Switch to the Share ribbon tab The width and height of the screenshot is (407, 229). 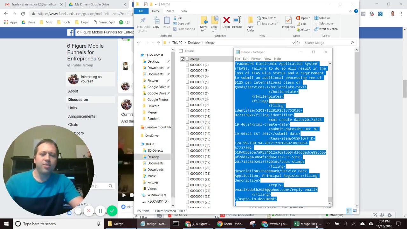click(170, 11)
